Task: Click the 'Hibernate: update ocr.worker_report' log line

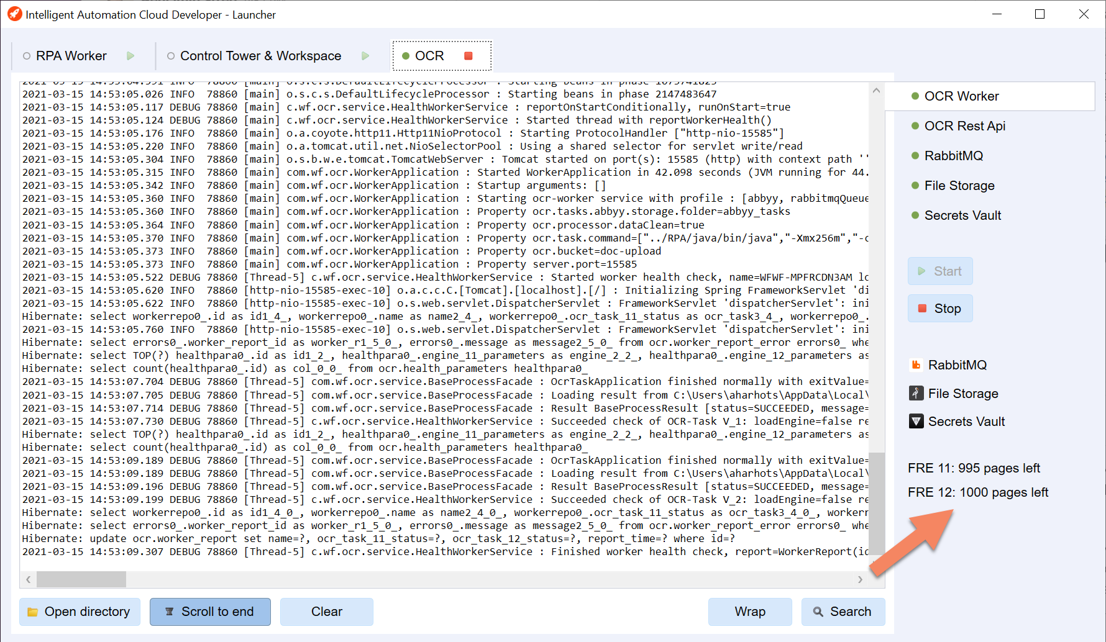Action: pos(378,539)
